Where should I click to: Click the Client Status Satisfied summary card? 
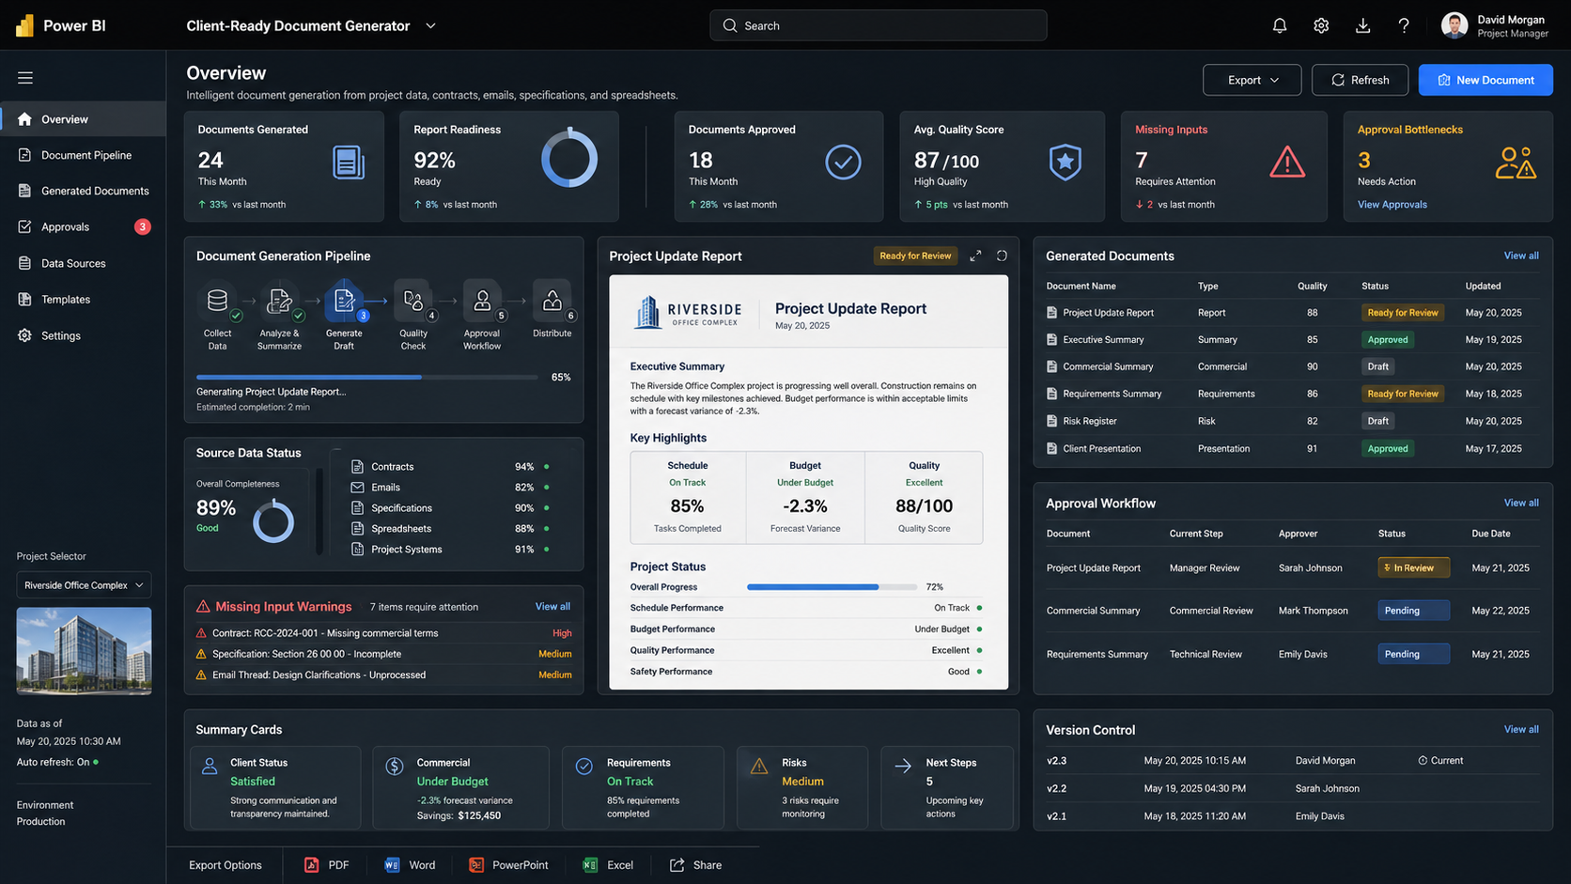[x=275, y=787]
